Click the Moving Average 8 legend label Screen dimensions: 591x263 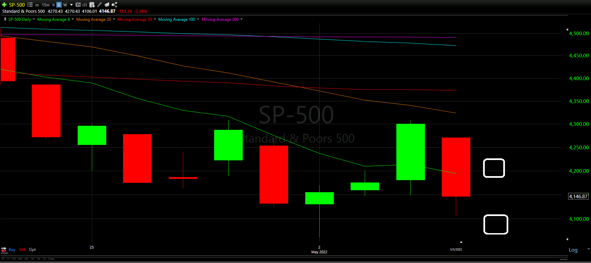53,19
